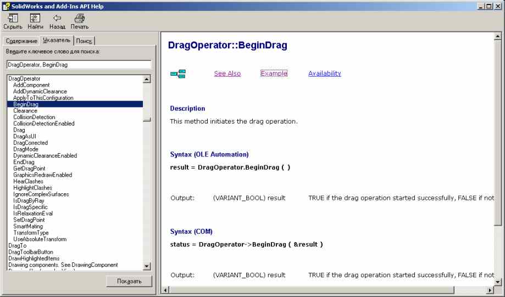Switch to the Содержание tab

[x=21, y=41]
